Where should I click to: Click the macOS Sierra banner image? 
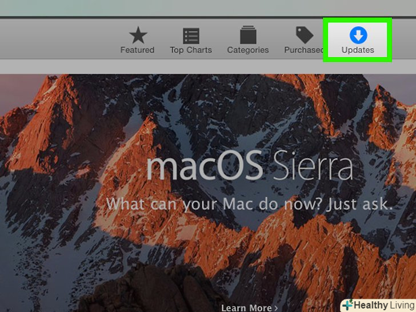[x=208, y=193]
